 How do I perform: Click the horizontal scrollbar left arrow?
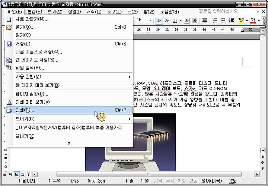click(x=35, y=174)
